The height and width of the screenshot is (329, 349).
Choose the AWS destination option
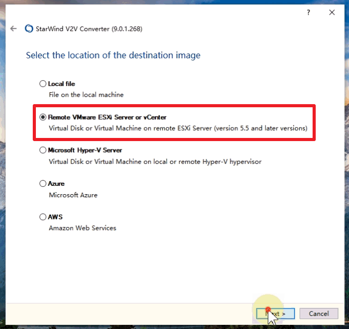(43, 217)
